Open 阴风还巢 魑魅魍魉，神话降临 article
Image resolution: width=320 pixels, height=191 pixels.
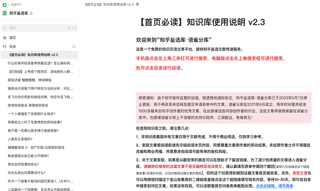coord(30,80)
